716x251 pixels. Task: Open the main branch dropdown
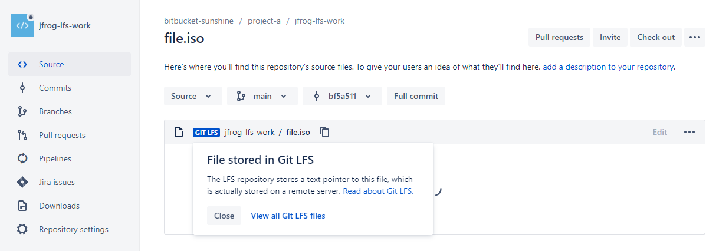[262, 96]
